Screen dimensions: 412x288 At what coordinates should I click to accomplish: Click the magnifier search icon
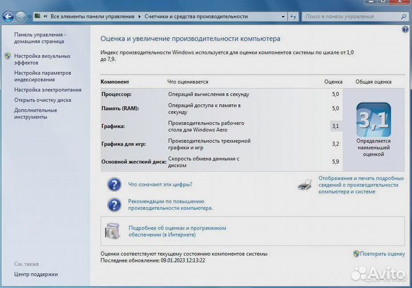(x=403, y=17)
